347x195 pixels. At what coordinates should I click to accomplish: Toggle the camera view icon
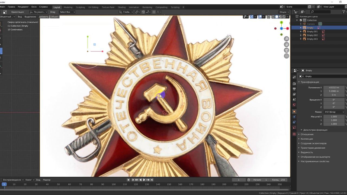coord(286,50)
